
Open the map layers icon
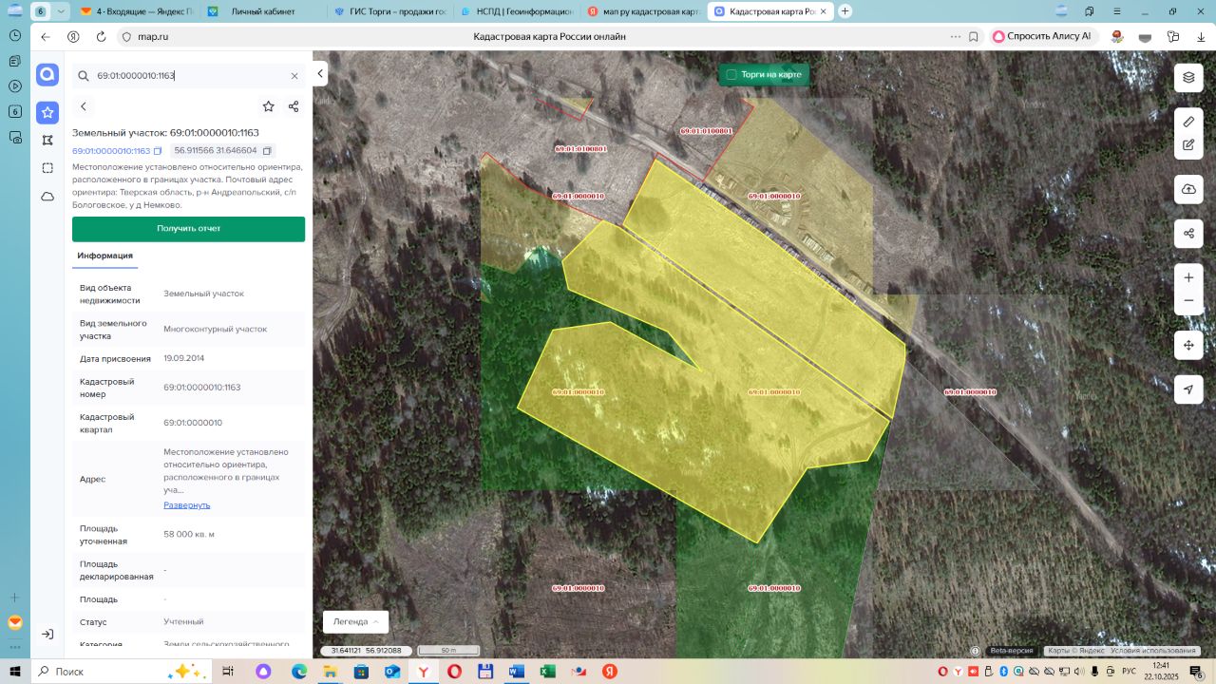pyautogui.click(x=1188, y=78)
